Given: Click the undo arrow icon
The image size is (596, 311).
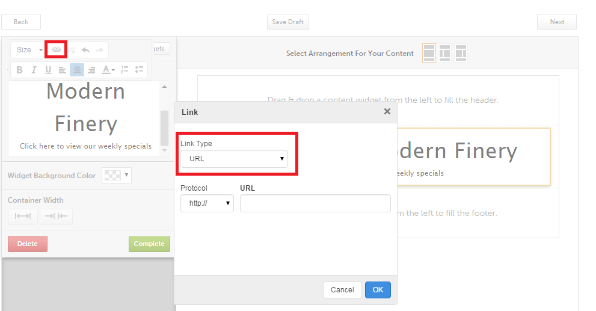Looking at the screenshot, I should (x=85, y=50).
